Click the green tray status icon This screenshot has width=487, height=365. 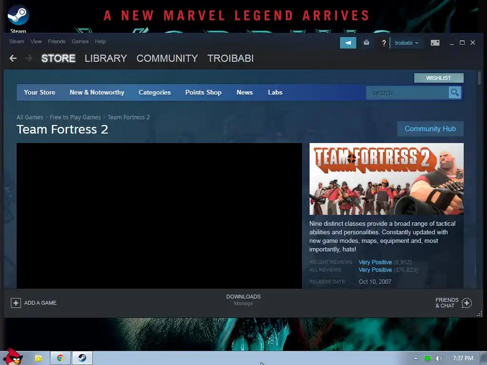point(428,358)
